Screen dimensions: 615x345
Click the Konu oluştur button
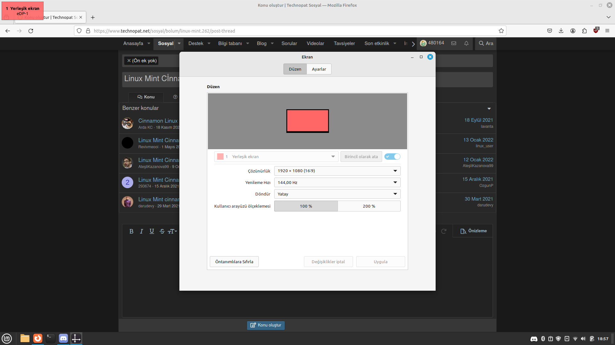266,325
